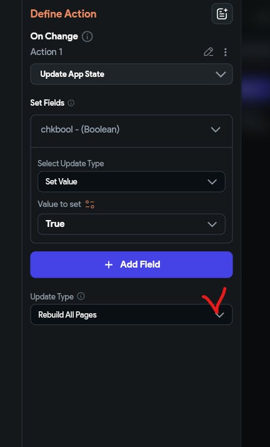Image resolution: width=270 pixels, height=447 pixels.
Task: Select the On Change trigger heading
Action: [54, 36]
